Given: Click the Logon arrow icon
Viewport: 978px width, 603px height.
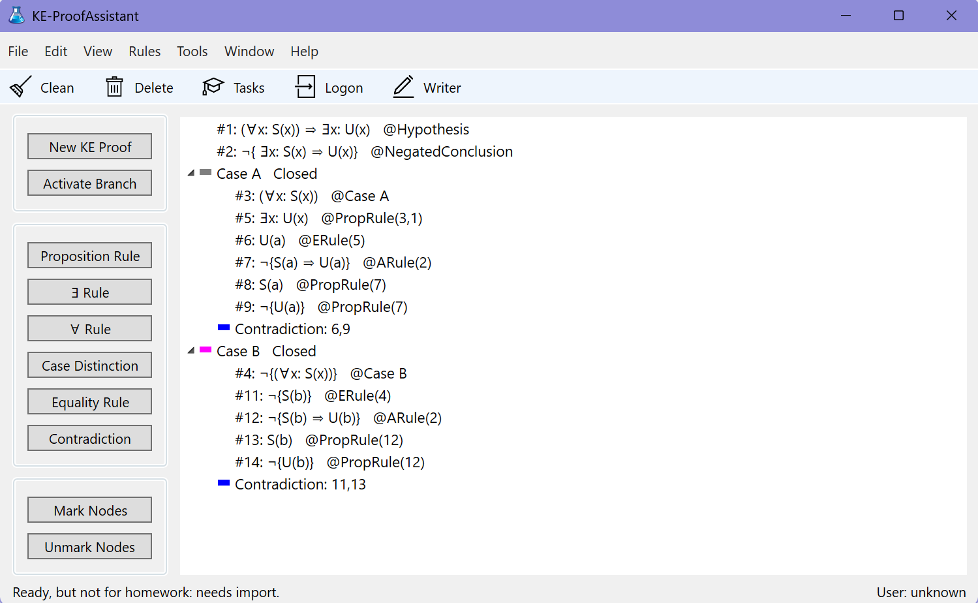Looking at the screenshot, I should click(x=305, y=87).
